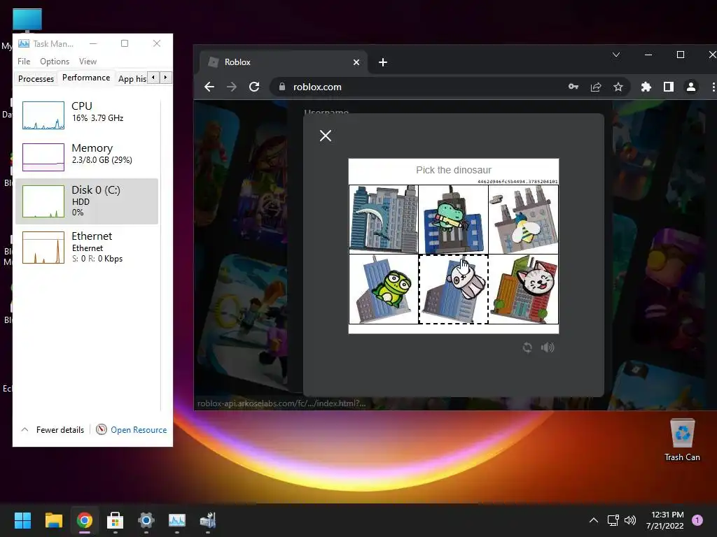Open a new Chrome tab
Screen dimensions: 717x537
(383, 62)
